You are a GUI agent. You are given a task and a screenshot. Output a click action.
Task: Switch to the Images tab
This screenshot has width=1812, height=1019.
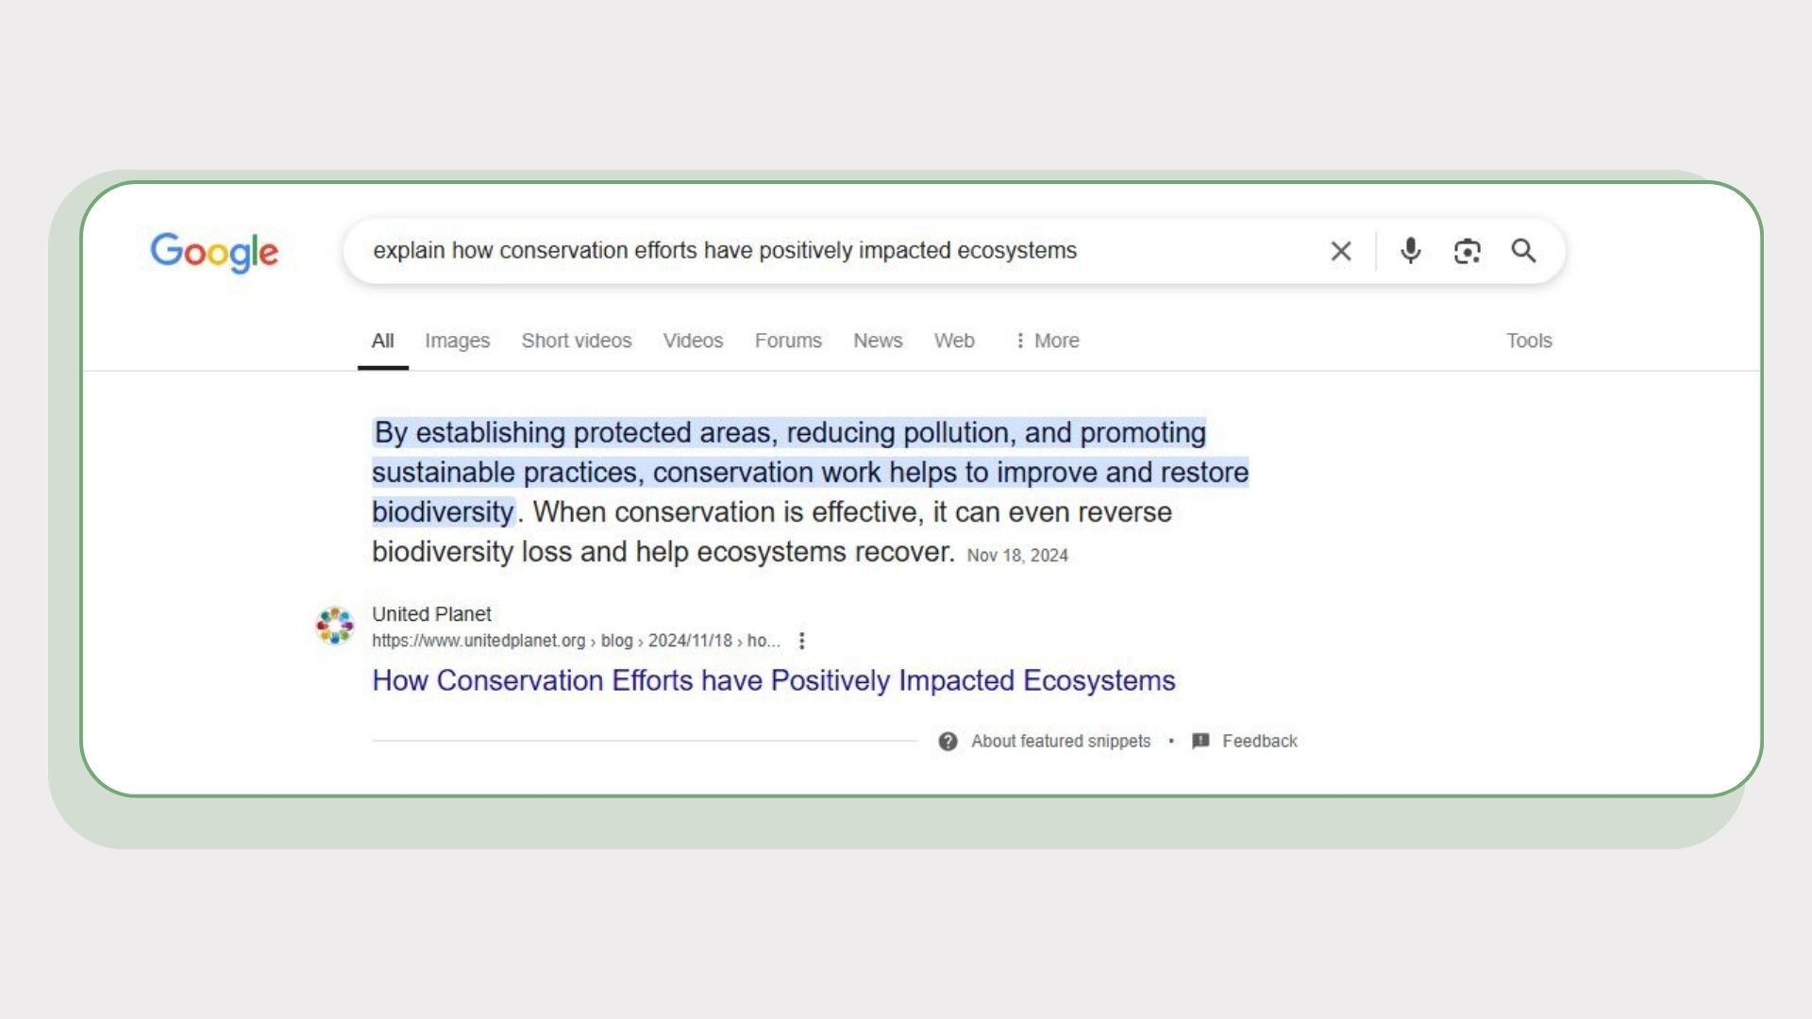[x=457, y=341]
